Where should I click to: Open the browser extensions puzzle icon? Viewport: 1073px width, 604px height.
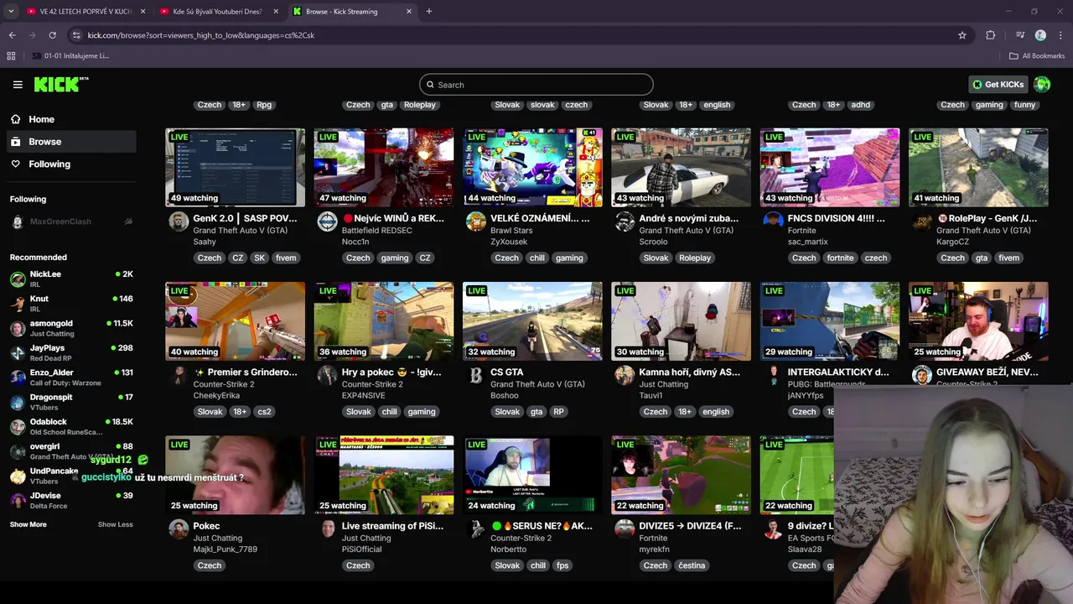point(991,35)
